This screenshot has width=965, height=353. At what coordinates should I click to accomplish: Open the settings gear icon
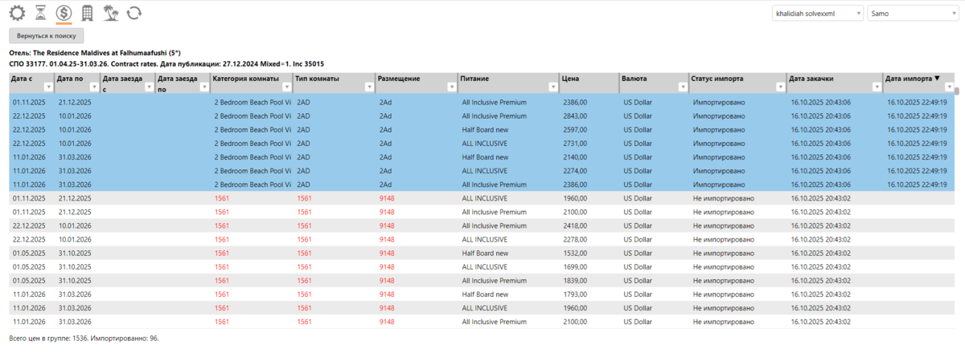click(x=17, y=13)
